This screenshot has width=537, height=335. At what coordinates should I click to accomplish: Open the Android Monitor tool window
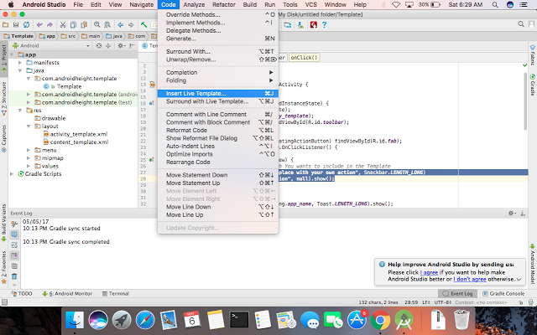coord(67,293)
